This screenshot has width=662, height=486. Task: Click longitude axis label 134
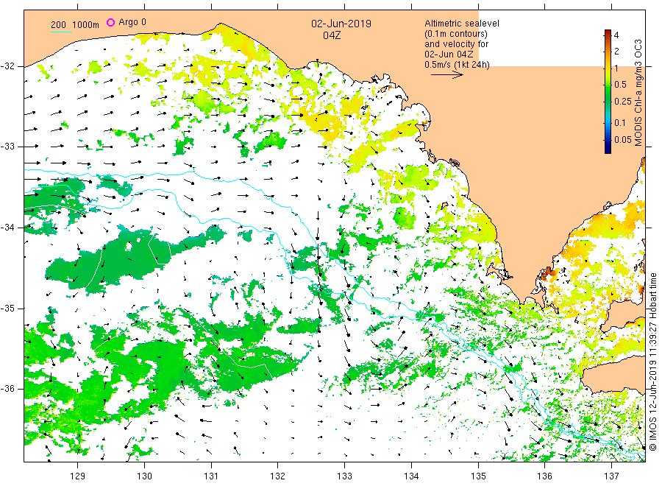click(x=411, y=476)
